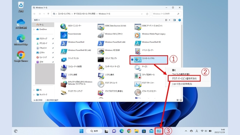Click the Windows ツールの検索 field

pyautogui.click(x=166, y=14)
